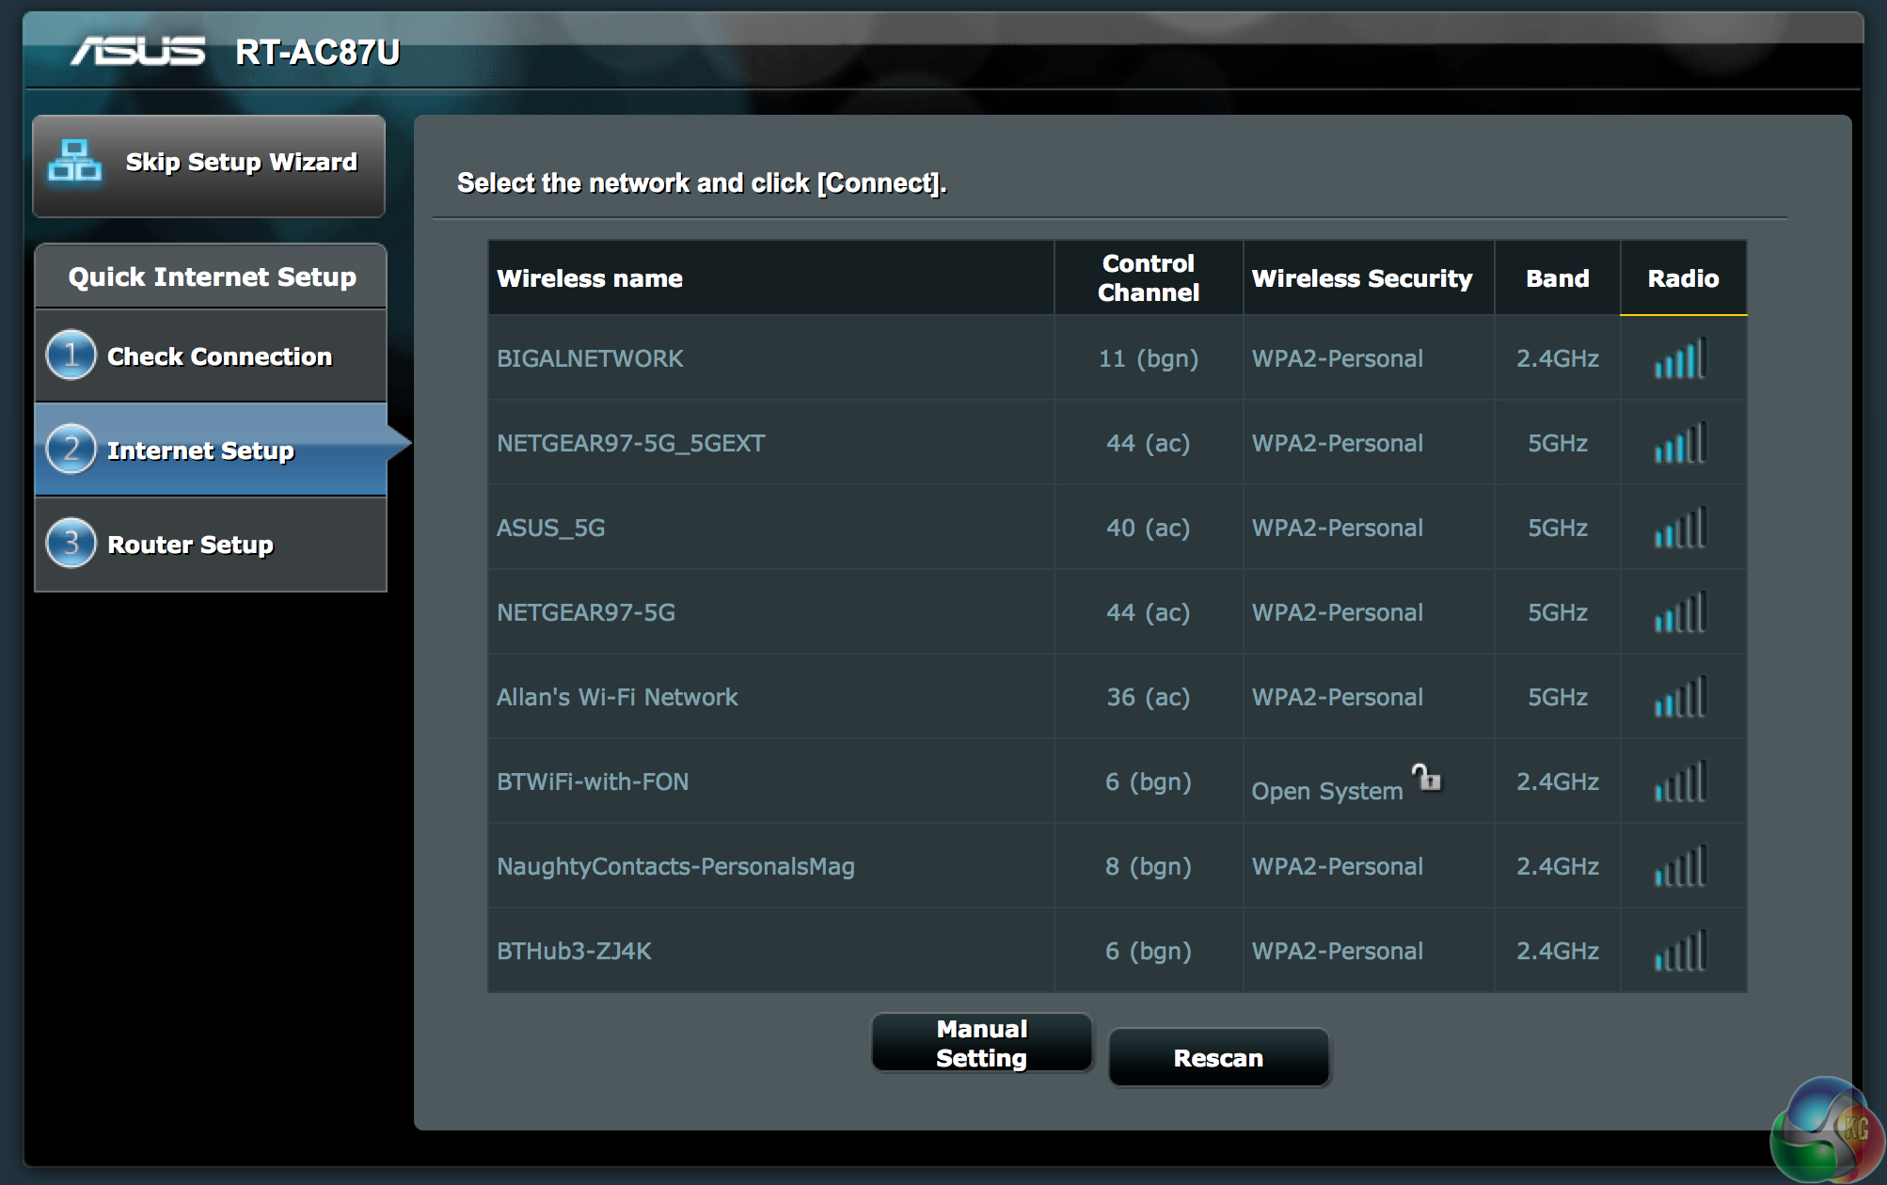Select the Internet Setup step

(x=200, y=450)
